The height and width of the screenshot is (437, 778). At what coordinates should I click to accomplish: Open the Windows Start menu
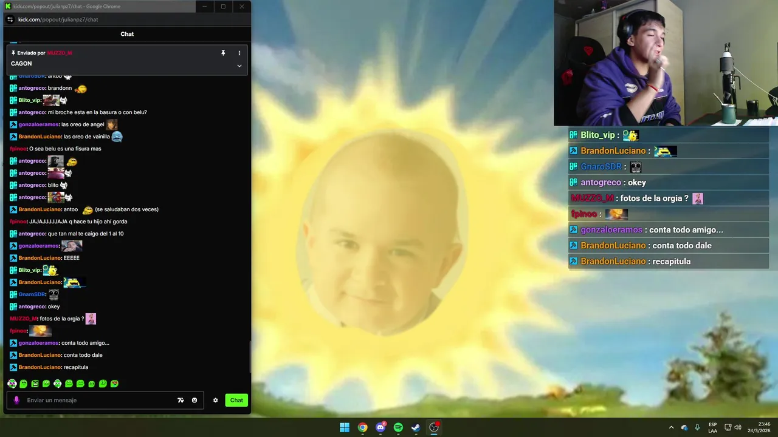pos(345,427)
